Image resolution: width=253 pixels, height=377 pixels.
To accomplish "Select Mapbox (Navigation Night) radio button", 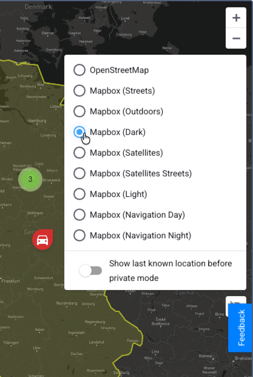I will point(79,235).
